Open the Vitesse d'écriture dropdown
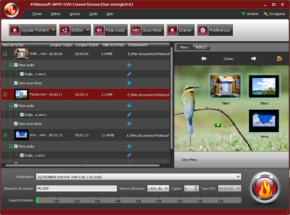This screenshot has width=290, height=215. [x=166, y=189]
